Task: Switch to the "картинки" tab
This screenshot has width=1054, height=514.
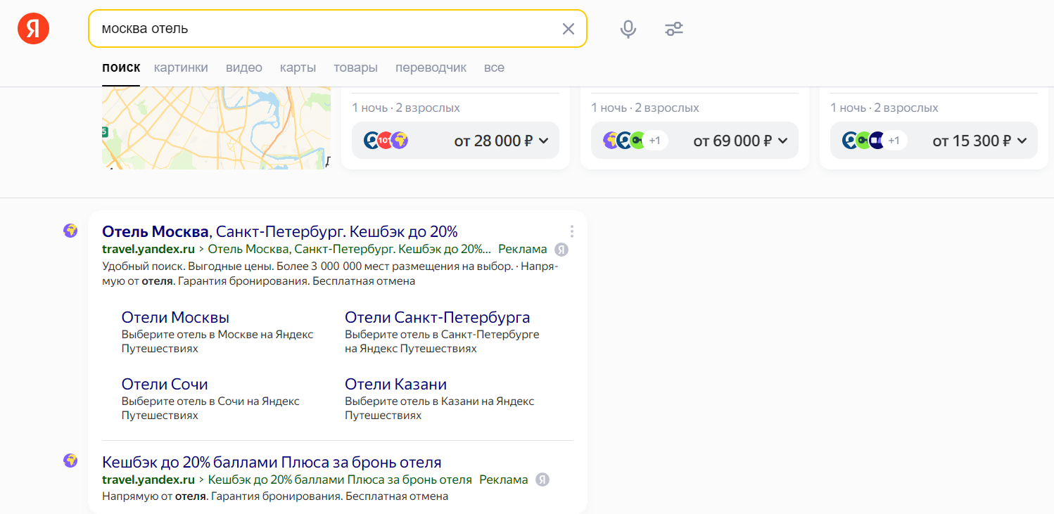Action: [181, 68]
